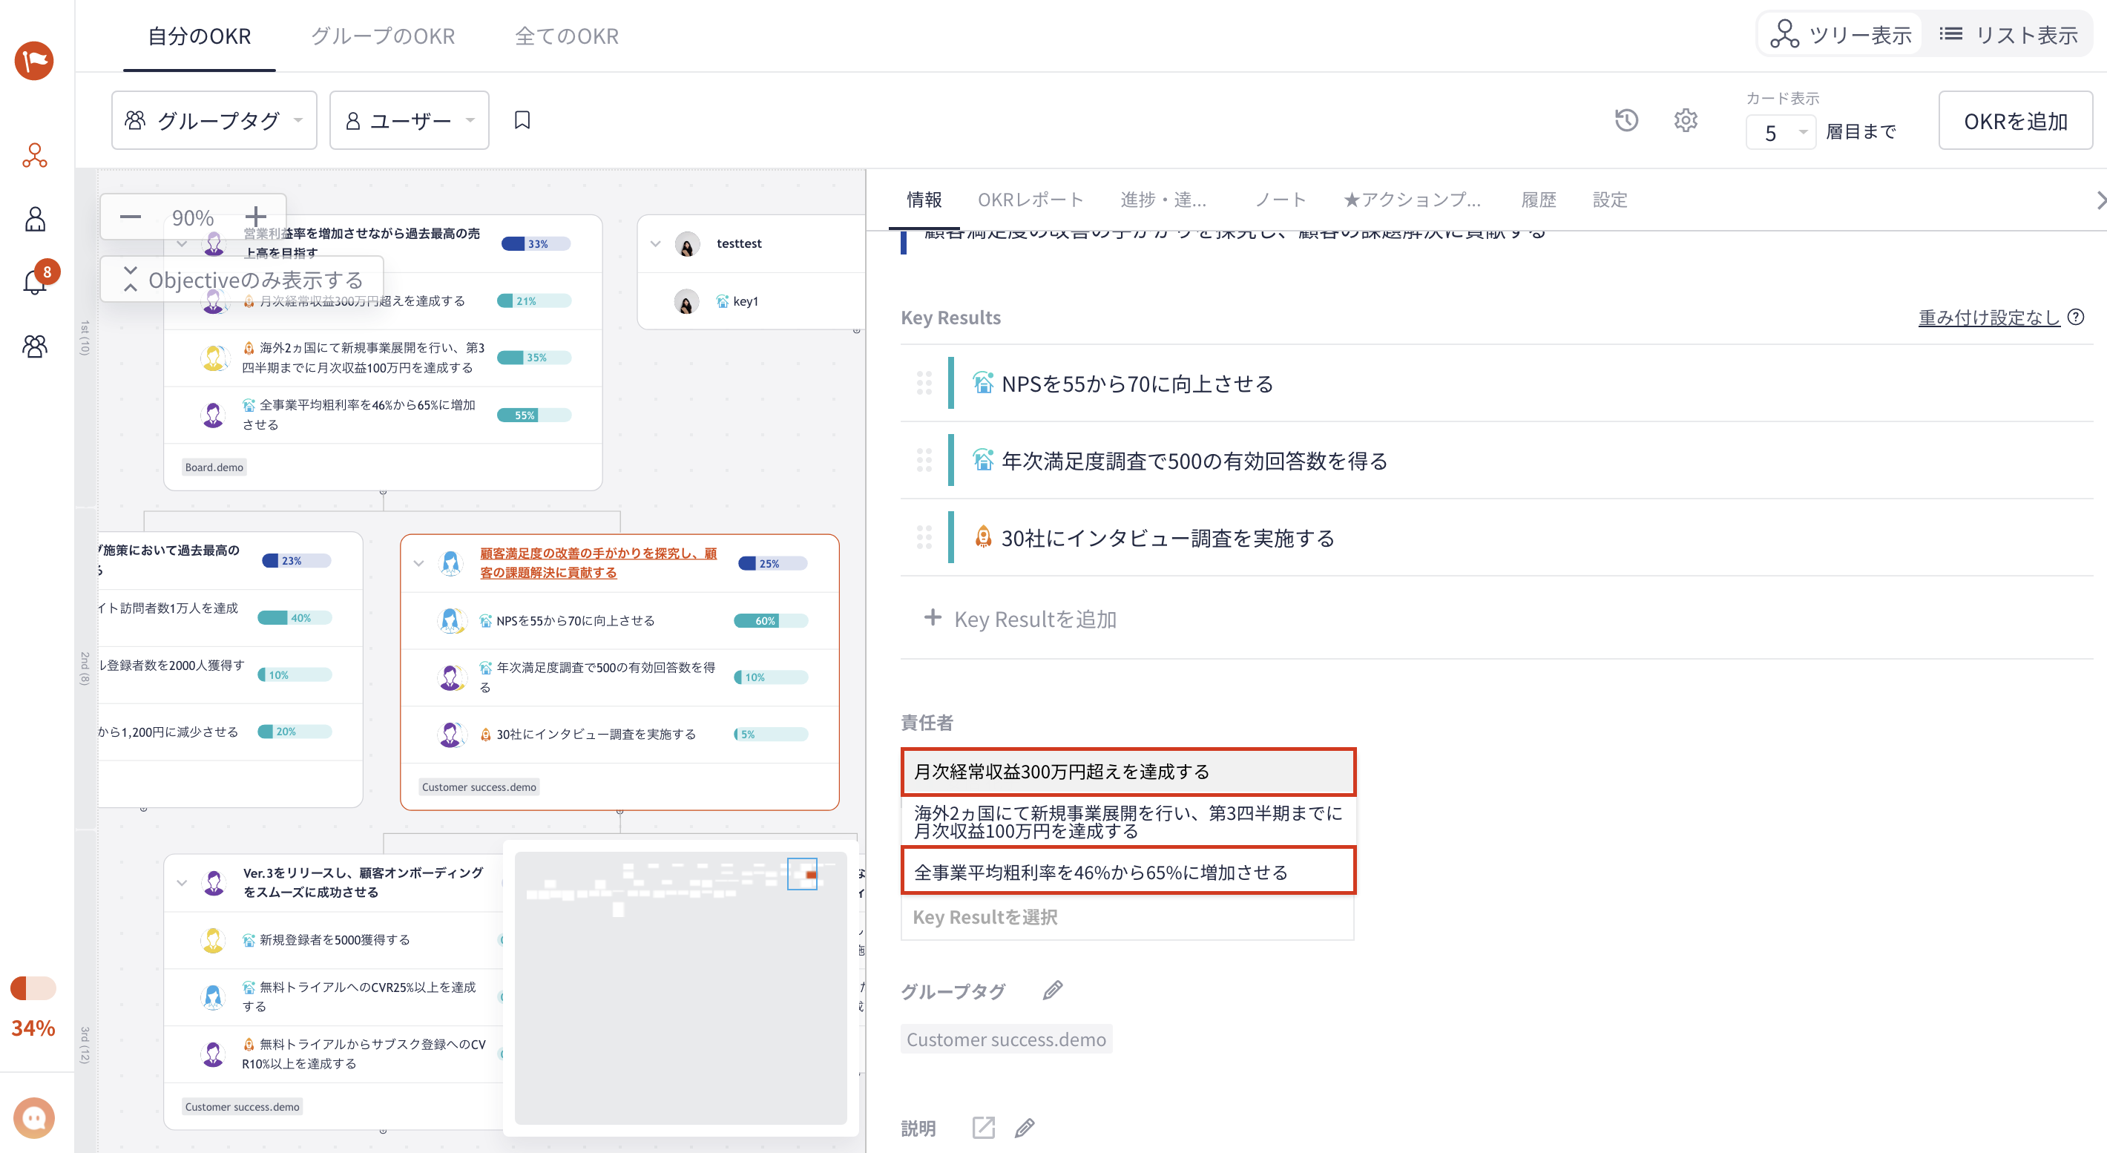Grab drag handle for 30社にインタビュー調査 row
Screen dimensions: 2107x1153
coord(924,537)
